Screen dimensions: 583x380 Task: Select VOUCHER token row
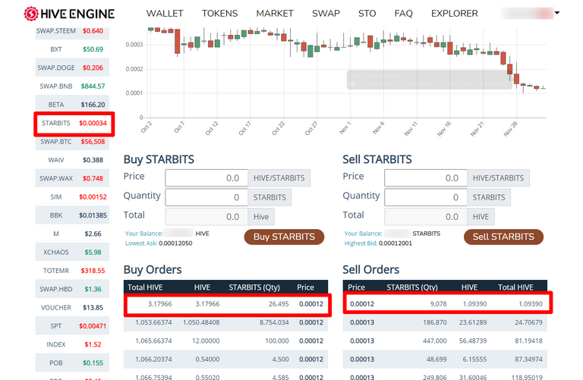72,308
